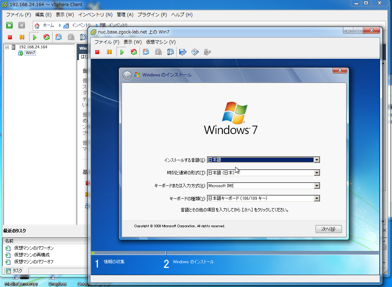Open the キーボードまたは入力方式 dropdown
392x287 pixels.
pos(317,186)
